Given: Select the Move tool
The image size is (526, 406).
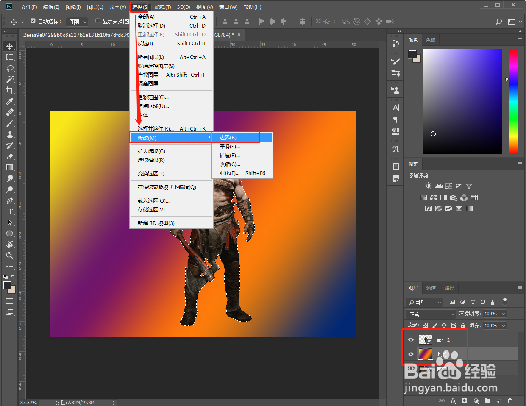Looking at the screenshot, I should click(x=10, y=46).
